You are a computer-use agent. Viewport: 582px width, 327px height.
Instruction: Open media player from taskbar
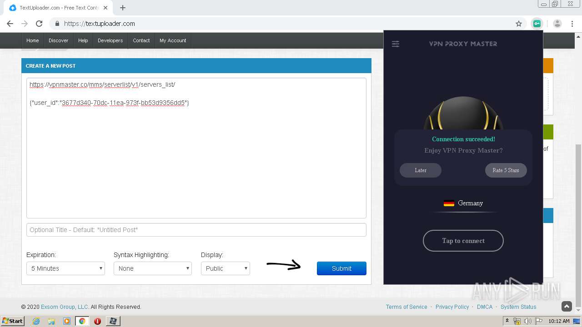pos(67,321)
